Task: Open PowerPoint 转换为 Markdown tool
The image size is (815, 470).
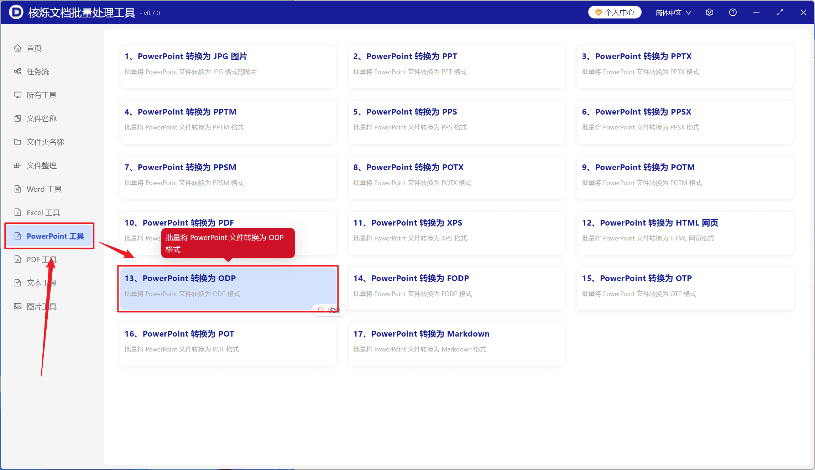Action: click(457, 344)
